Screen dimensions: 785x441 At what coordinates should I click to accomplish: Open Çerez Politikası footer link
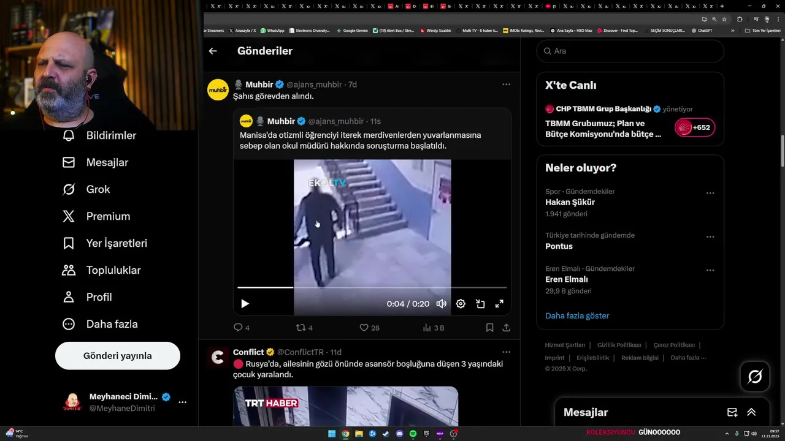coord(674,345)
